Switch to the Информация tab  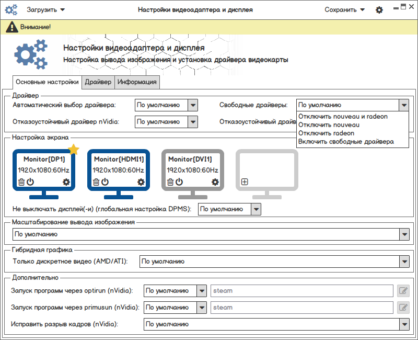coord(137,82)
